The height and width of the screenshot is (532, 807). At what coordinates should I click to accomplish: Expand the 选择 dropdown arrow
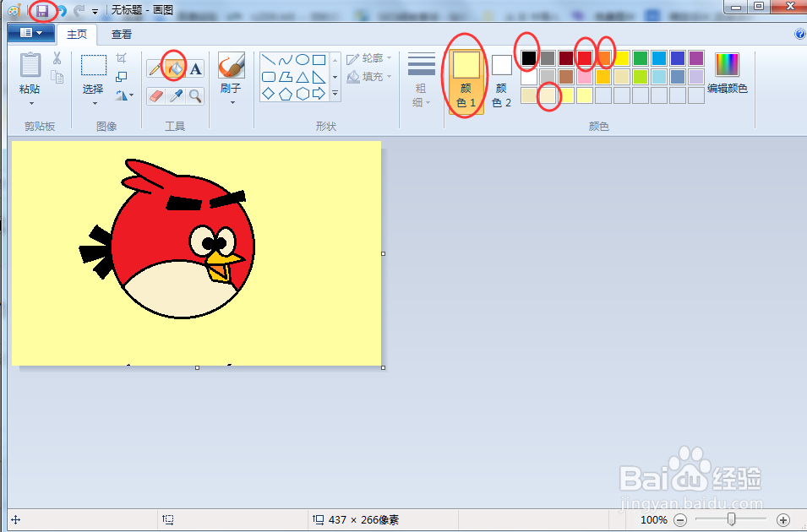94,103
